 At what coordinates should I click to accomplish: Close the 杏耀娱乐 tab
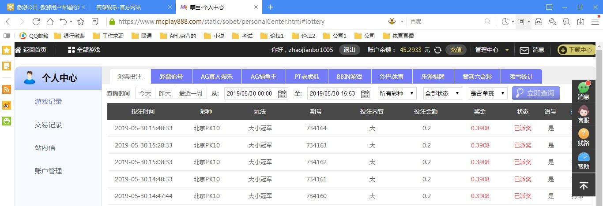(x=170, y=7)
